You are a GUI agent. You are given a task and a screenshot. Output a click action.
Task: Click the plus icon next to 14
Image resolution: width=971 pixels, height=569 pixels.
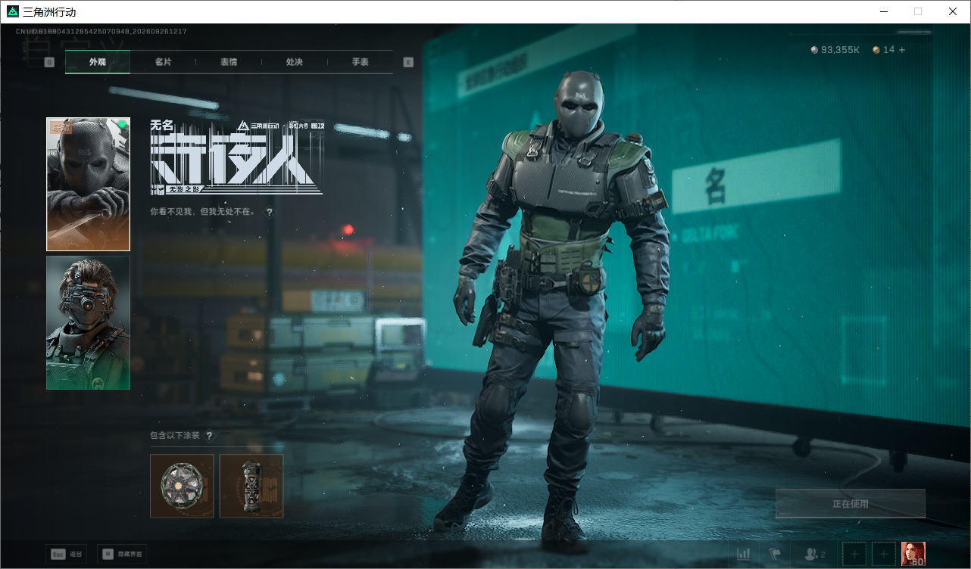coord(901,50)
